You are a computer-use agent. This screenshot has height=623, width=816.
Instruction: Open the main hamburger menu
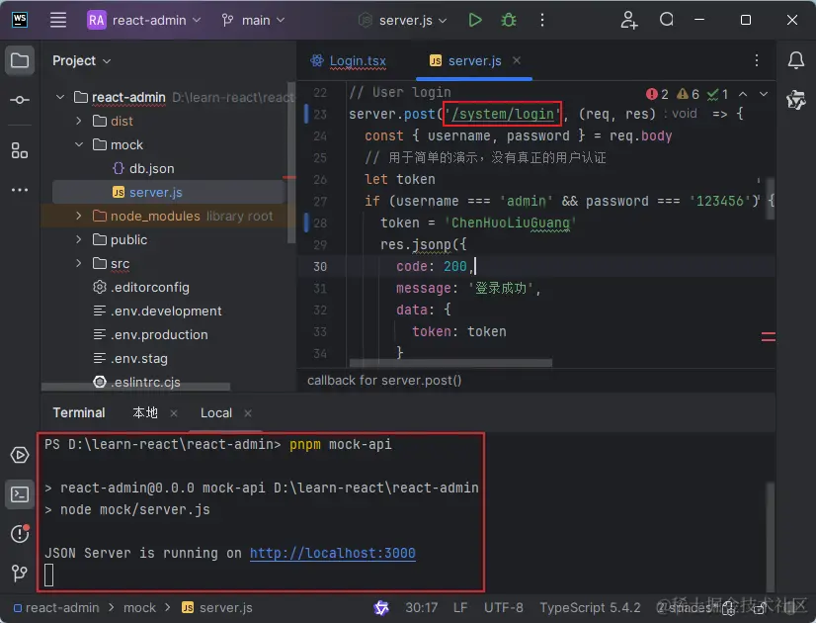tap(57, 21)
